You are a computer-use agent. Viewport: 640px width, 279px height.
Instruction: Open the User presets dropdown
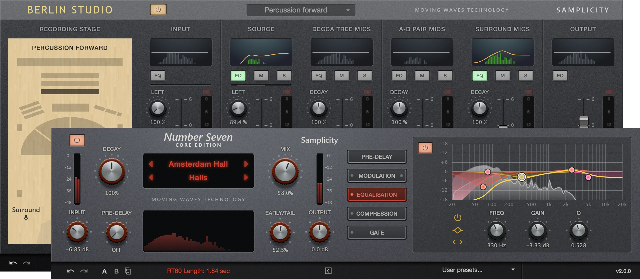pyautogui.click(x=467, y=270)
